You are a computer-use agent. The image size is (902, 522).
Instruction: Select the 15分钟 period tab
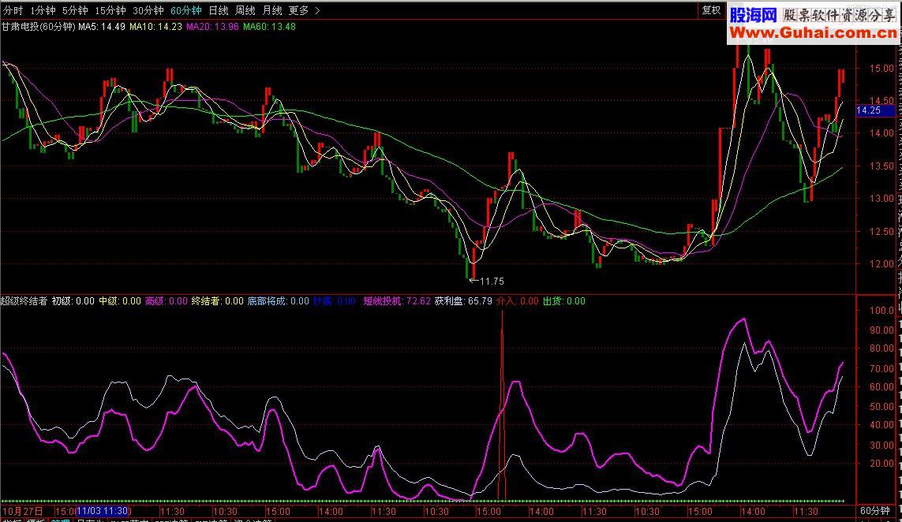tap(110, 10)
